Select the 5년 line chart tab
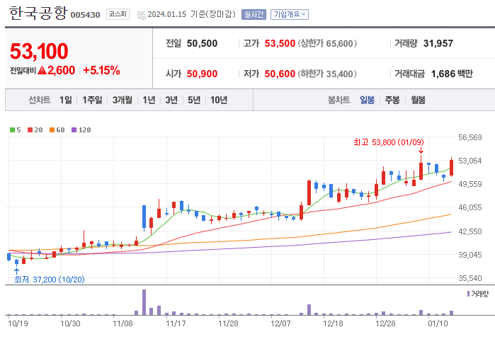 (x=194, y=100)
